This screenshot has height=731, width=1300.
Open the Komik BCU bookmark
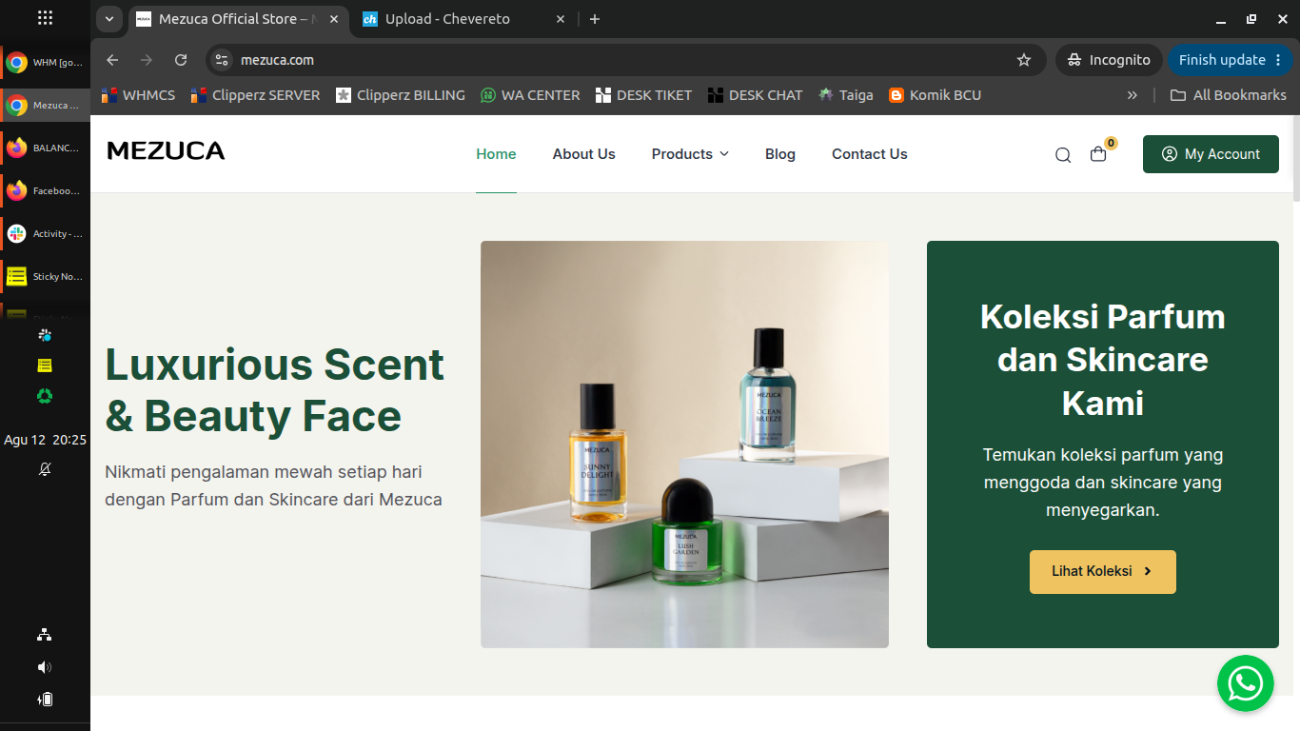(x=935, y=95)
